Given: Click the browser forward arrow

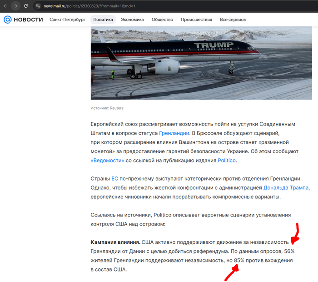Looking at the screenshot, I should (15, 6).
